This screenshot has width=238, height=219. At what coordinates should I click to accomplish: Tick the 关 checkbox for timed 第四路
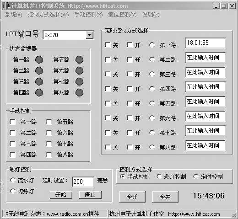[108, 89]
